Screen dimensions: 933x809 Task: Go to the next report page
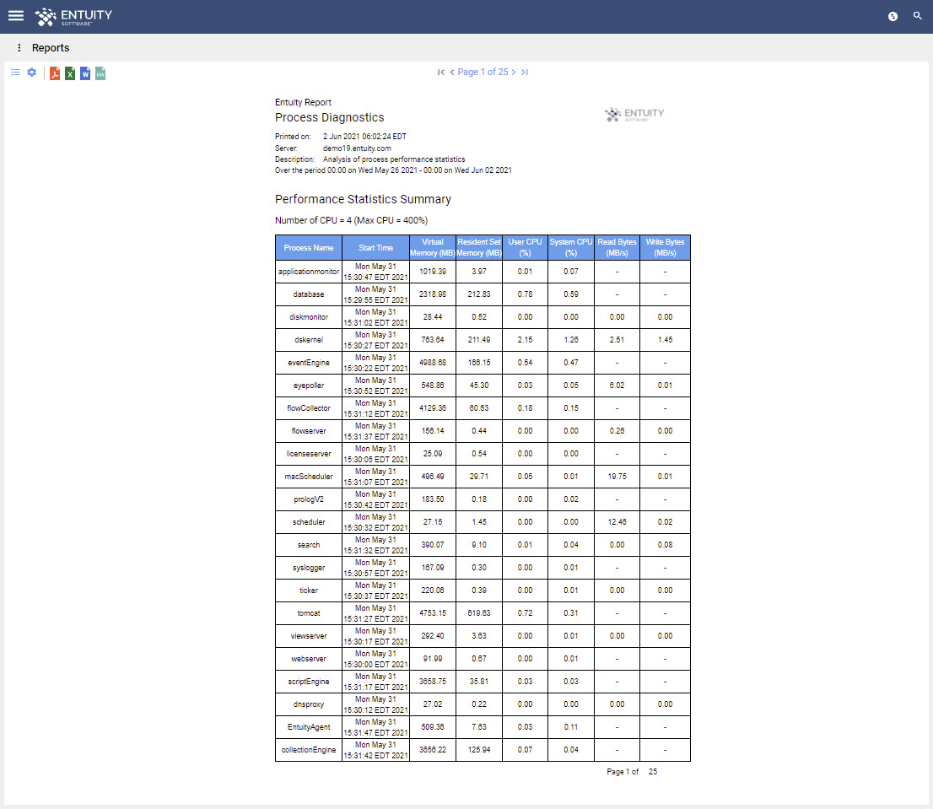(x=514, y=73)
